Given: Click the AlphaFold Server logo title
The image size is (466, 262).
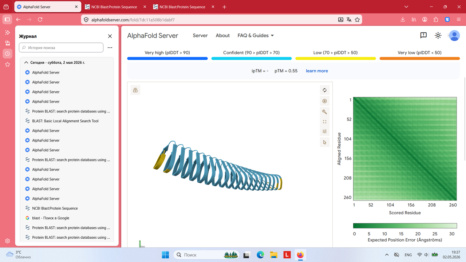Looking at the screenshot, I should 153,35.
